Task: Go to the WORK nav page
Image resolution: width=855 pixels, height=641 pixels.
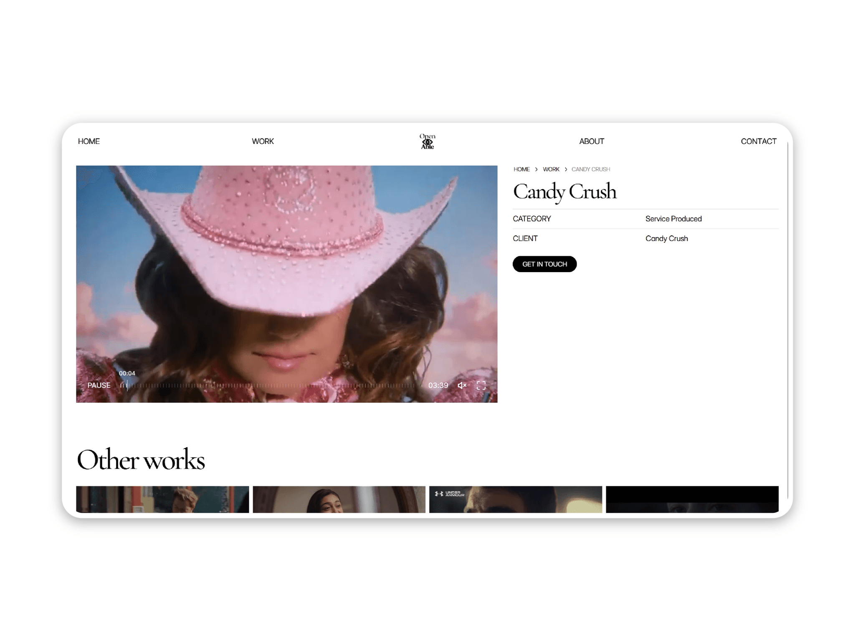Action: point(263,141)
